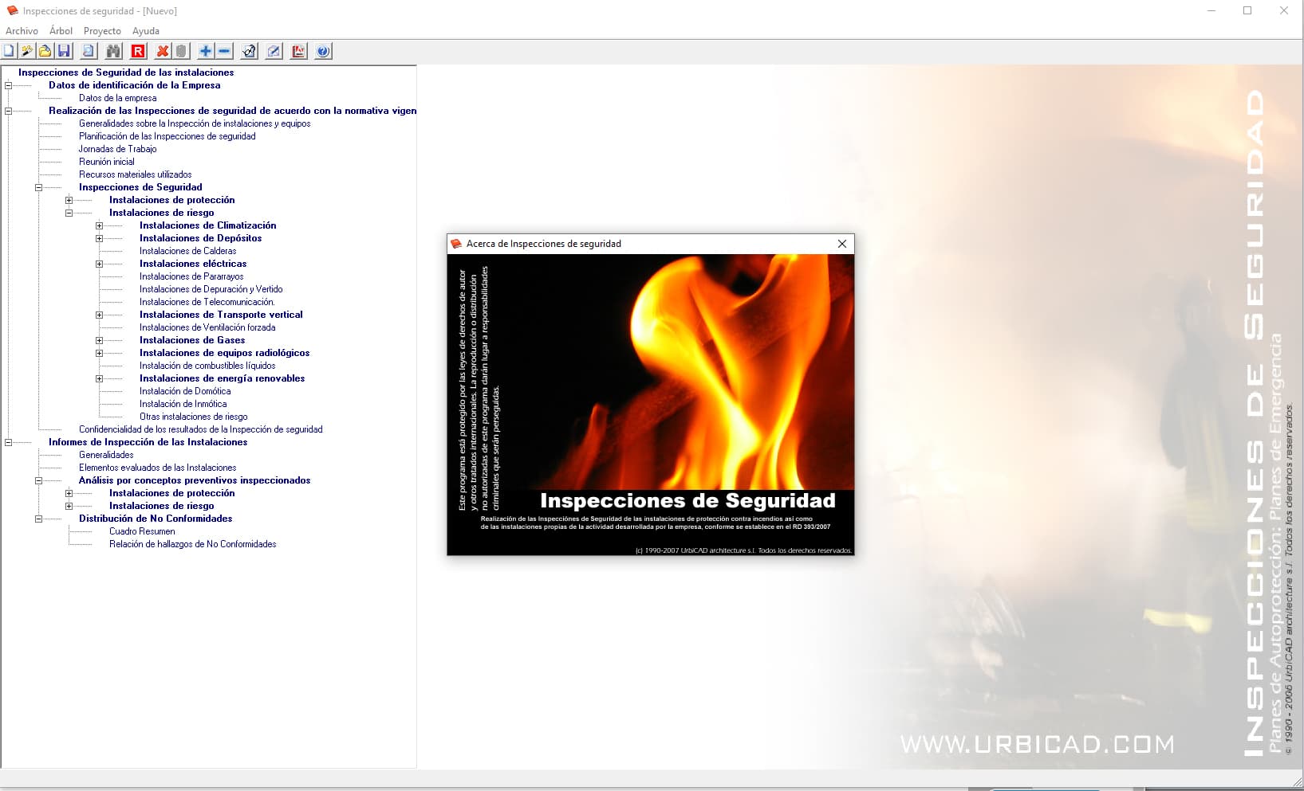Viewport: 1304px width, 791px height.
Task: Select Instalación de Inmótica
Action: (x=183, y=404)
